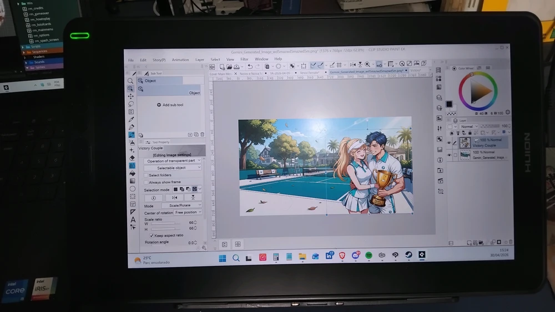
Task: Enable the Select folders checkbox
Action: 147,175
